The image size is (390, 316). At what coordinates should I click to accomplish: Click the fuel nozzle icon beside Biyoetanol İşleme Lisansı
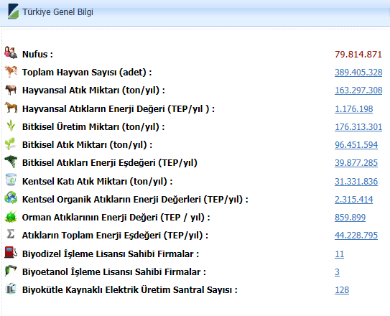tap(11, 271)
